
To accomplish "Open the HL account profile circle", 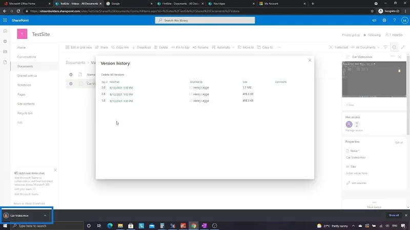I will [404, 20].
